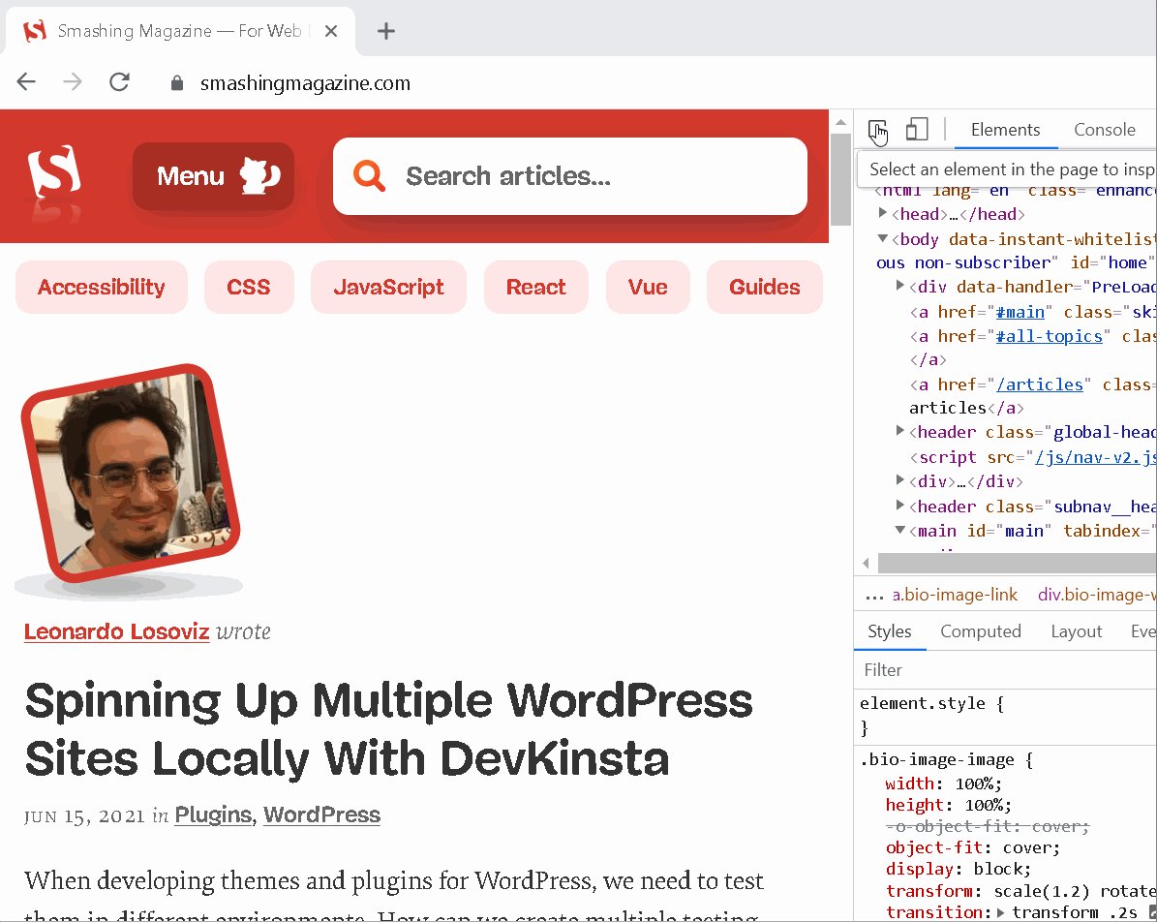Activate the inspect element picker icon
Screen dimensions: 1157x922
877,131
